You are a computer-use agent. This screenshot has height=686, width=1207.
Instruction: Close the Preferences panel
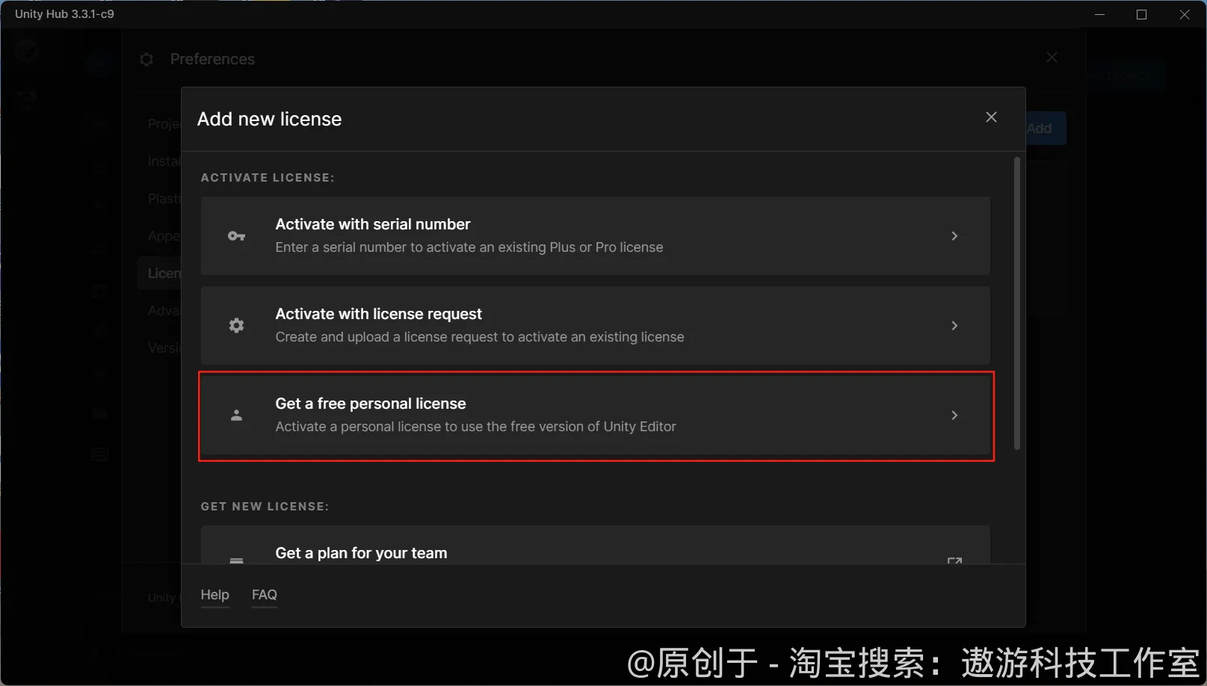1052,58
